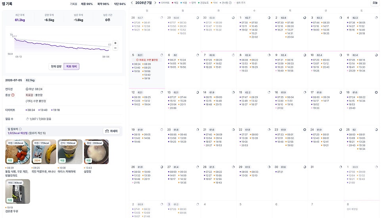Go to next month with right chevron
The image size is (383, 218).
pyautogui.click(x=155, y=3)
